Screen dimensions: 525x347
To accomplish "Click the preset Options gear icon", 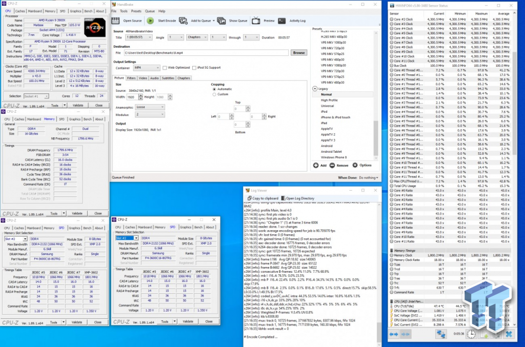I will point(355,166).
